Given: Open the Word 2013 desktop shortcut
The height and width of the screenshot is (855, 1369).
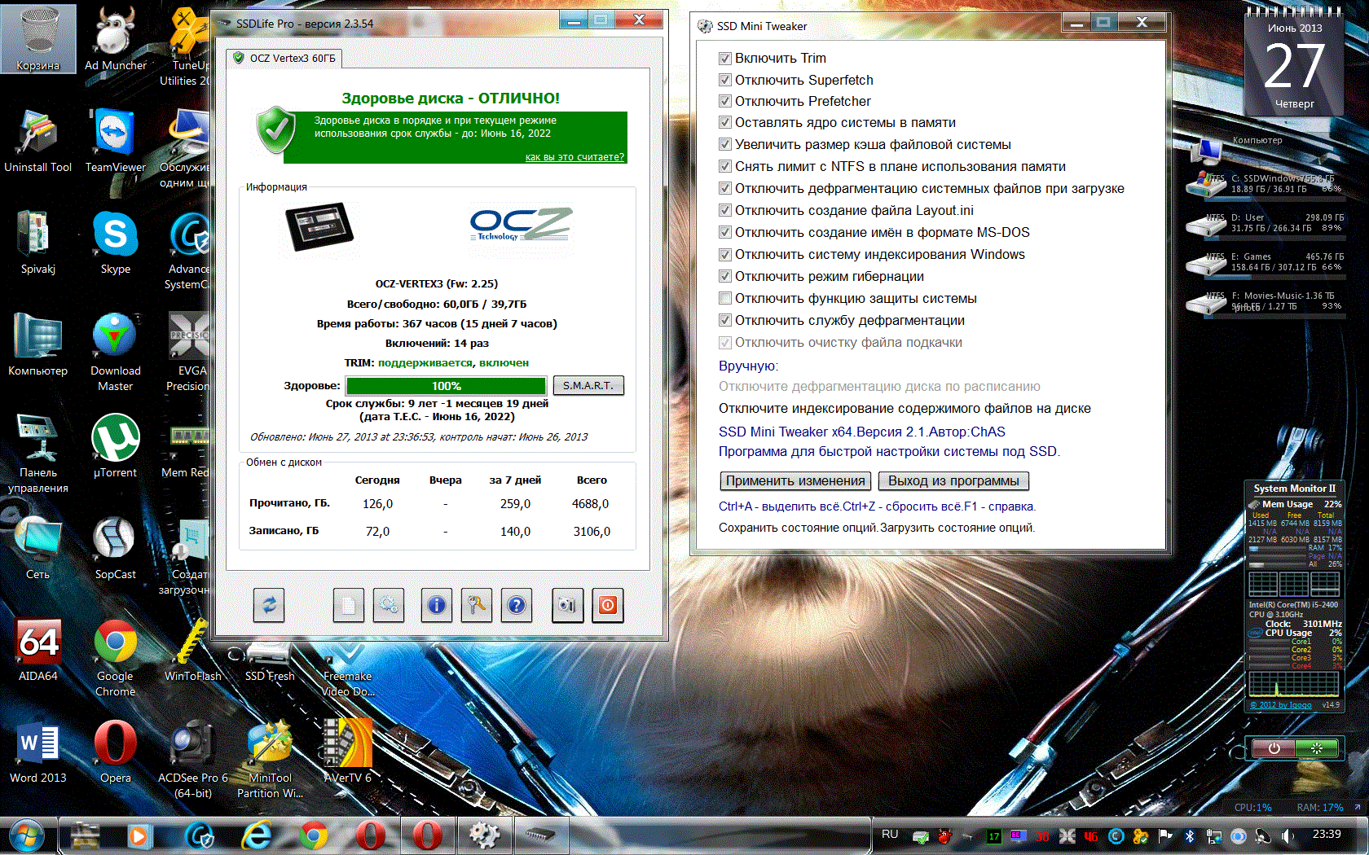Looking at the screenshot, I should pyautogui.click(x=38, y=752).
